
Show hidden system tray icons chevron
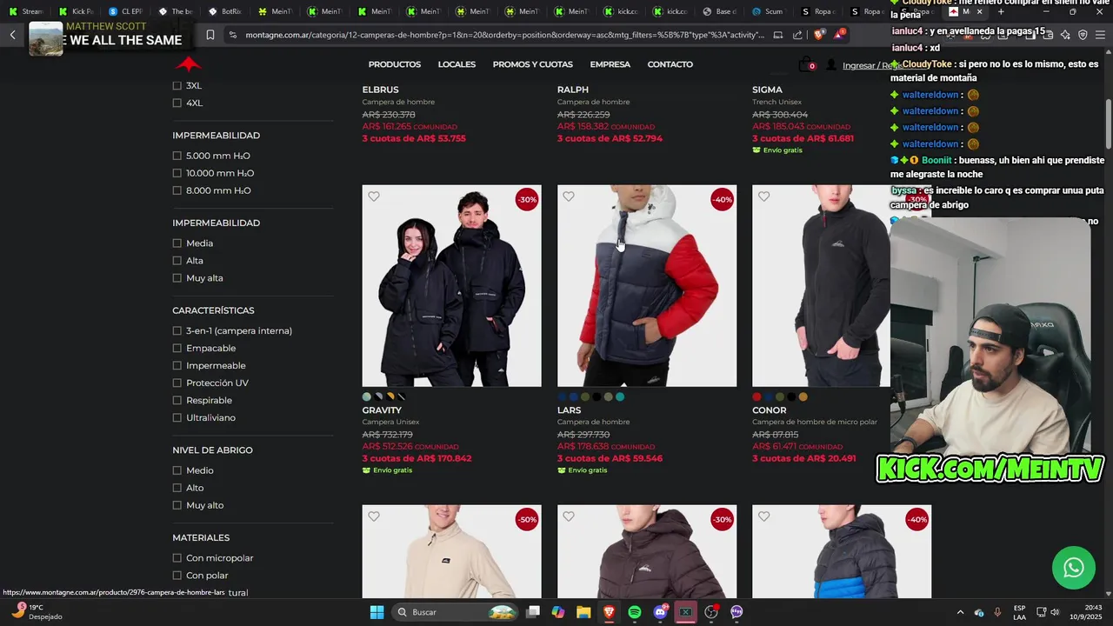(960, 612)
